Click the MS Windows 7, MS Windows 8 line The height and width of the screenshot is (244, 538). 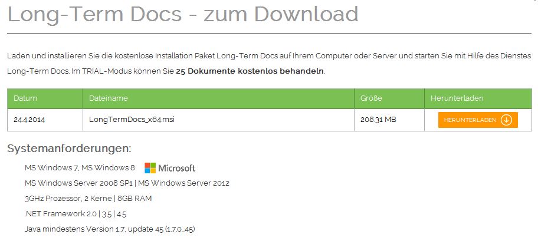[80, 168]
